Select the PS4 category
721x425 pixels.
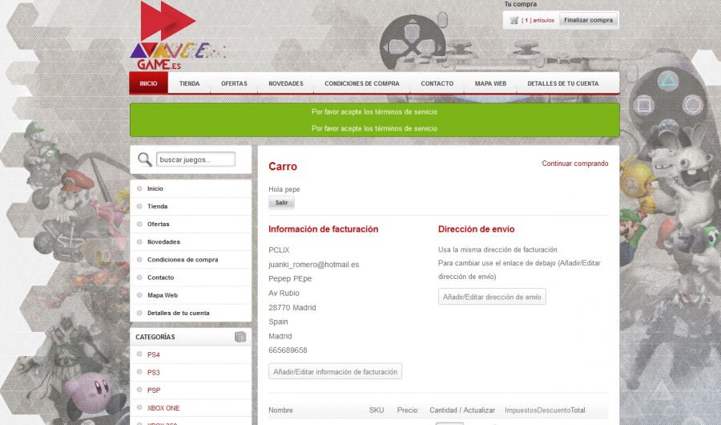click(x=154, y=354)
